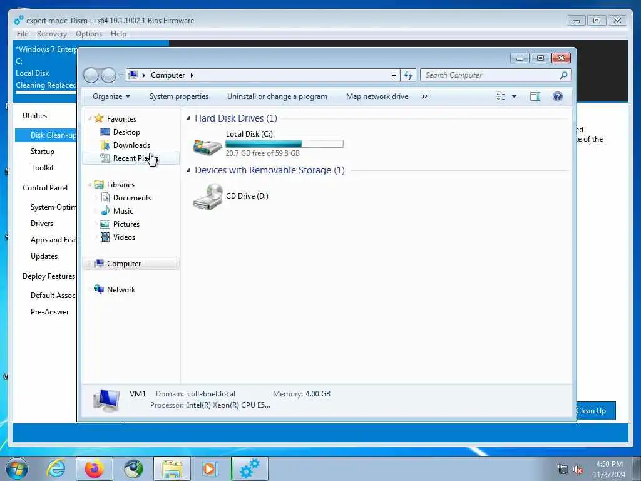
Task: Select Pre-Answer in Dism++ sidebar
Action: [50, 312]
